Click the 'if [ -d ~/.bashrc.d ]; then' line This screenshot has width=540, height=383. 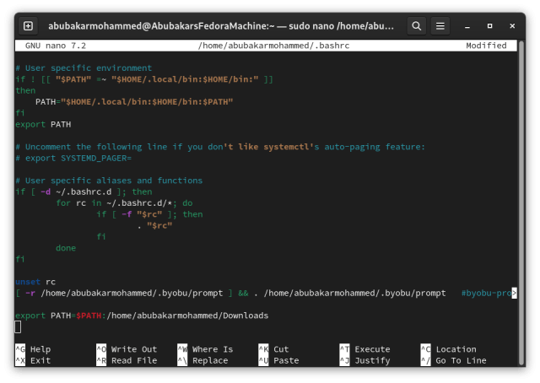click(x=84, y=191)
